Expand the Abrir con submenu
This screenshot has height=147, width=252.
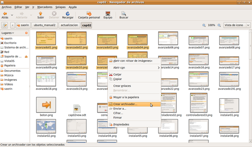click(x=134, y=68)
